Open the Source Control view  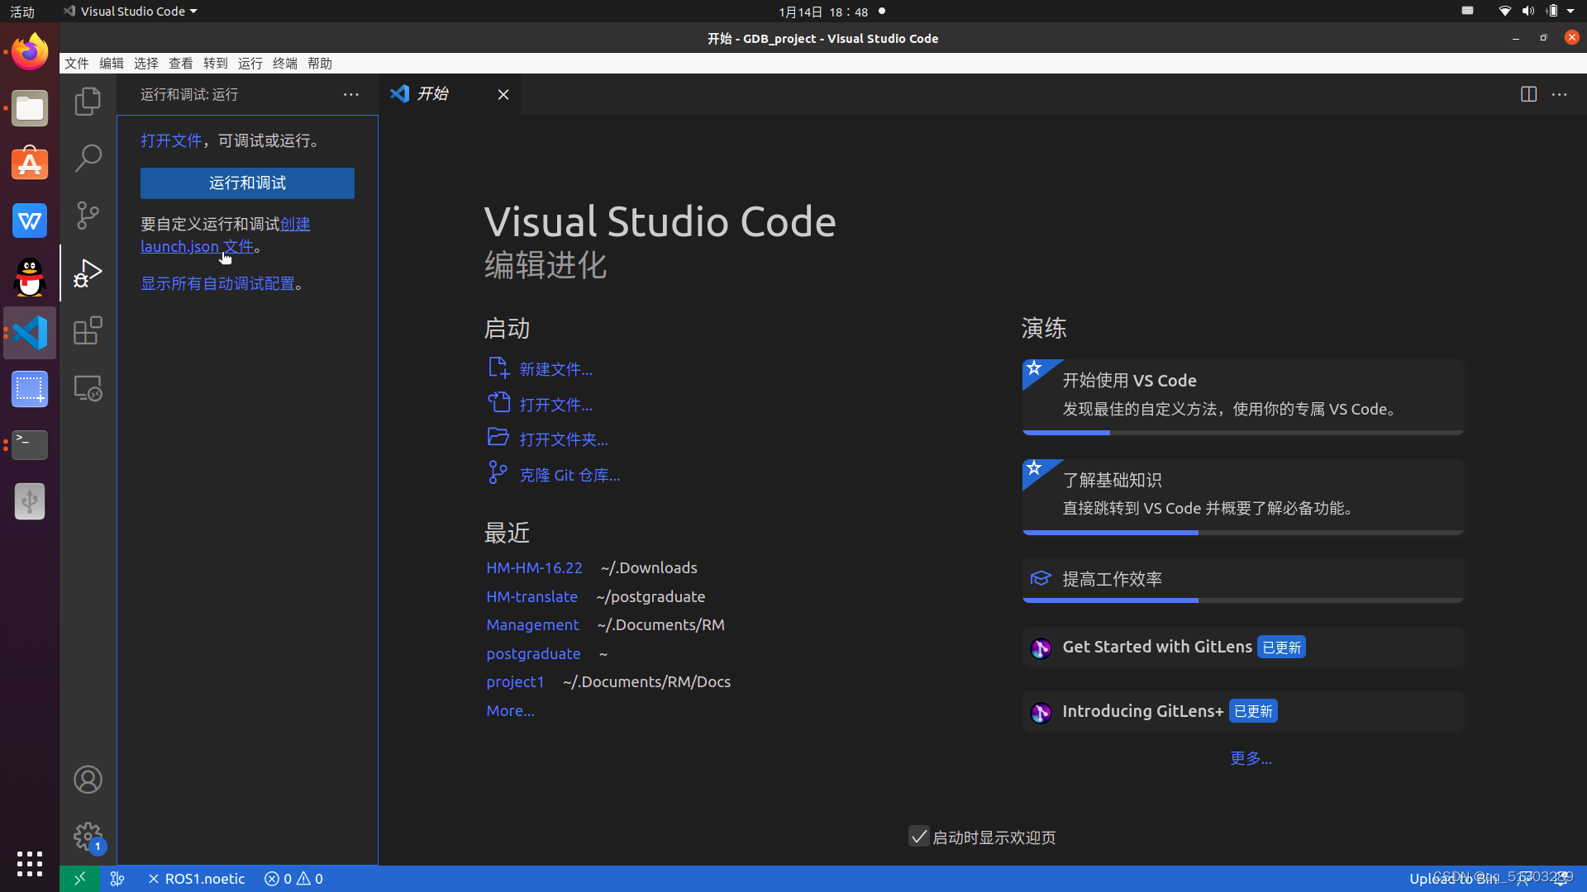pyautogui.click(x=88, y=215)
